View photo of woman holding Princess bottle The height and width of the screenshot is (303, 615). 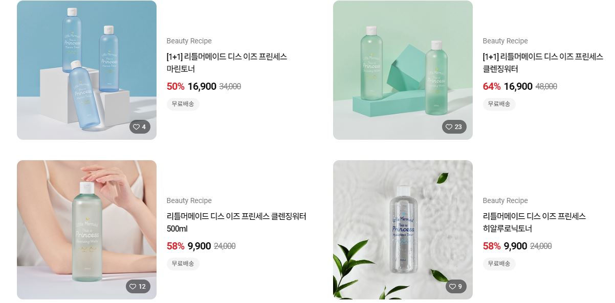pos(86,230)
